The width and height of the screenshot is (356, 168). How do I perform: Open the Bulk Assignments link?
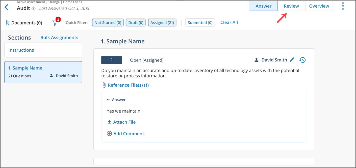coord(59,38)
